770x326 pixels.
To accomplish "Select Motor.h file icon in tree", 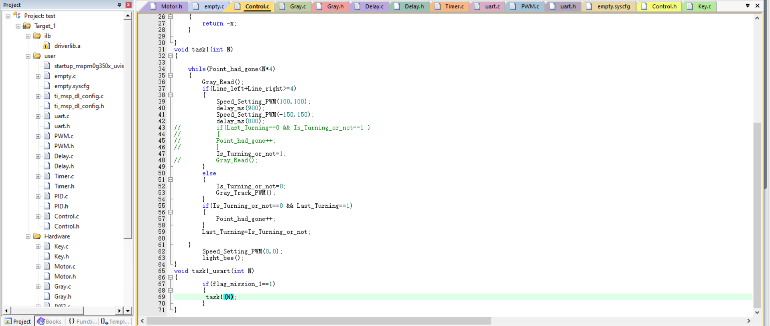I will [47, 276].
